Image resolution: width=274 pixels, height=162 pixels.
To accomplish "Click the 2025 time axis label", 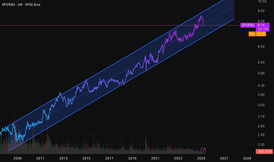I will point(201,158).
